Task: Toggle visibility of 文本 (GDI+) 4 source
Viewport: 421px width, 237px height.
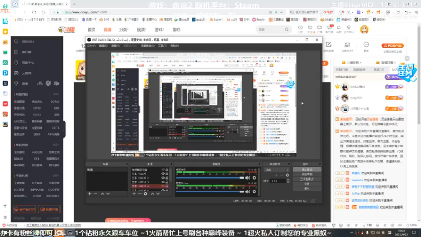Action: 163,186
